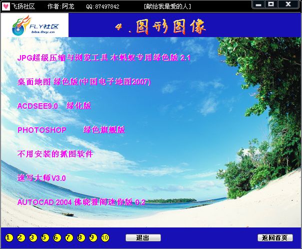302x249 pixels.
Task: Click the pink heart title bar icon
Action: [x=6, y=7]
